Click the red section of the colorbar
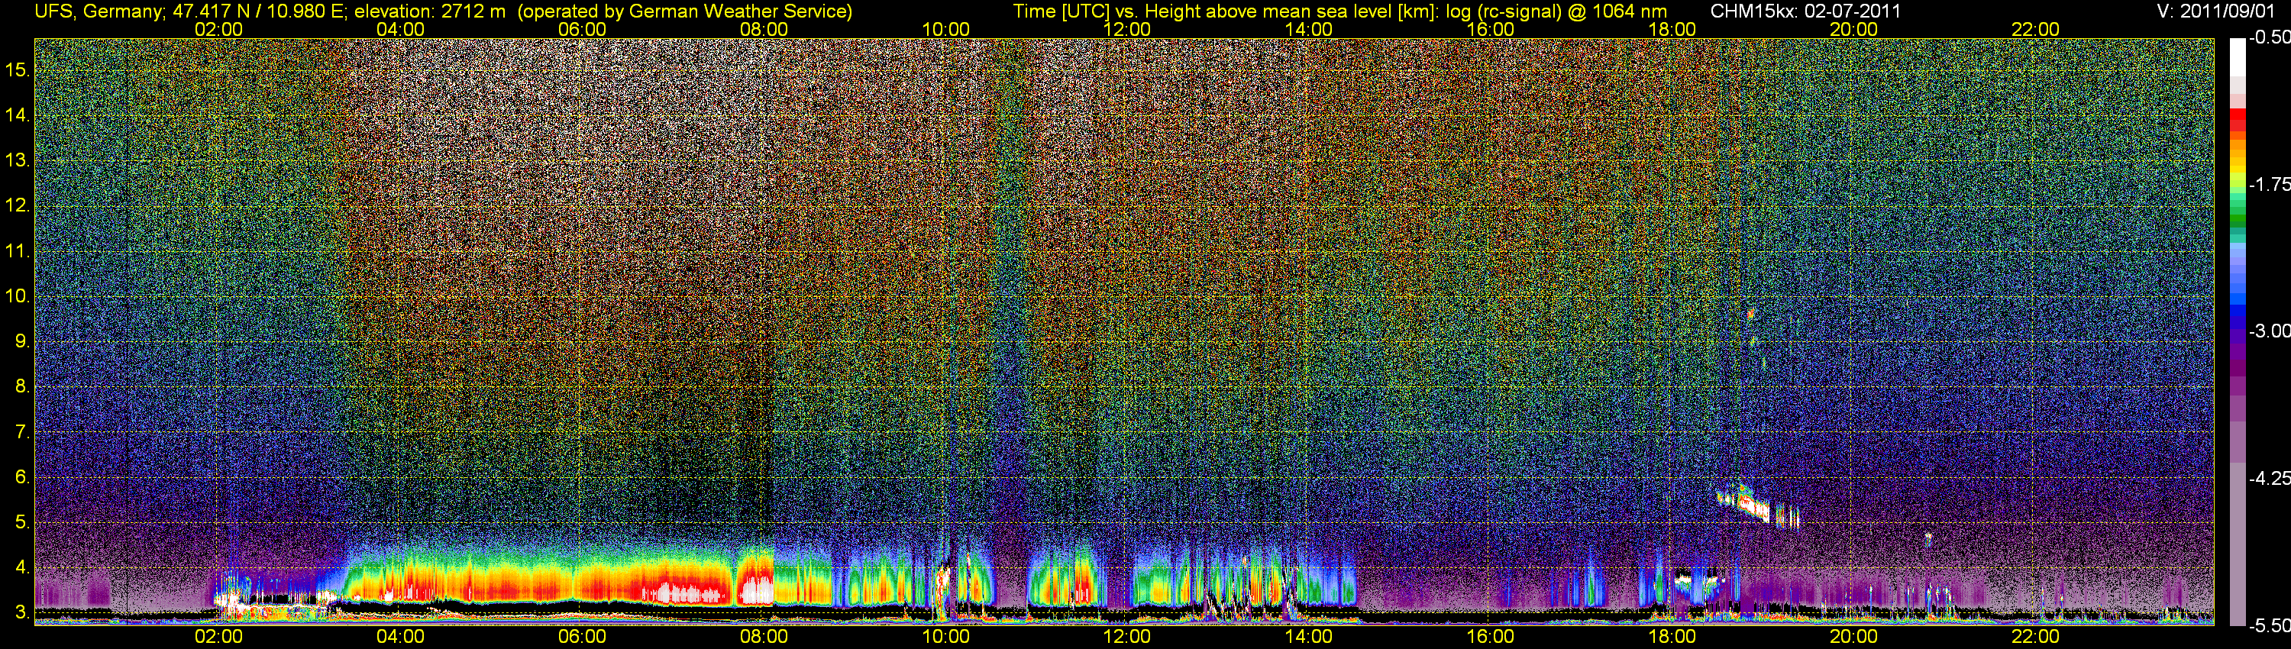 [x=2237, y=121]
